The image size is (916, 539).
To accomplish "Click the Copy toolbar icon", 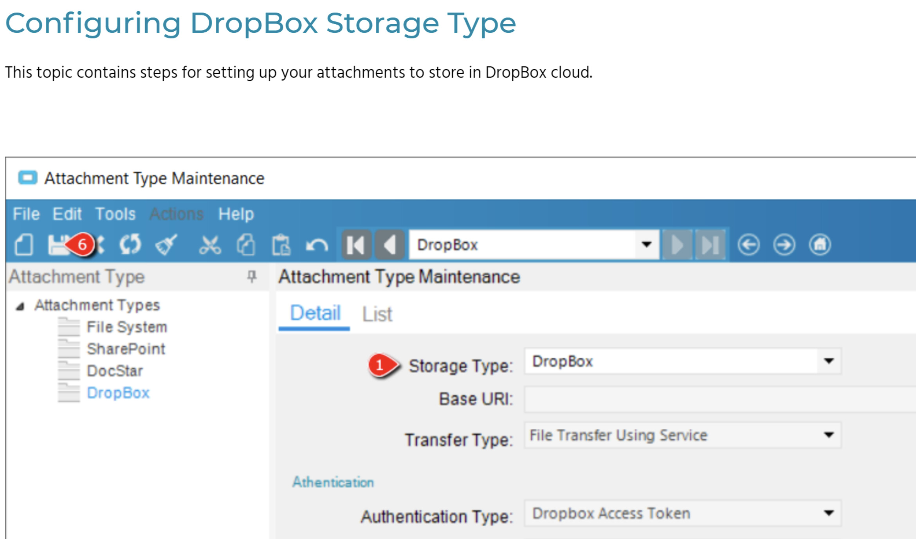I will point(246,245).
